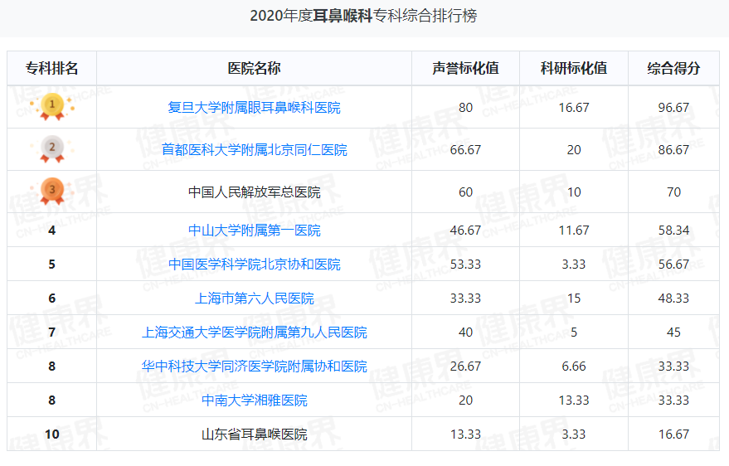Select research value 13.33 for 中南大学湘雅医院
729x466 pixels.
click(x=574, y=400)
